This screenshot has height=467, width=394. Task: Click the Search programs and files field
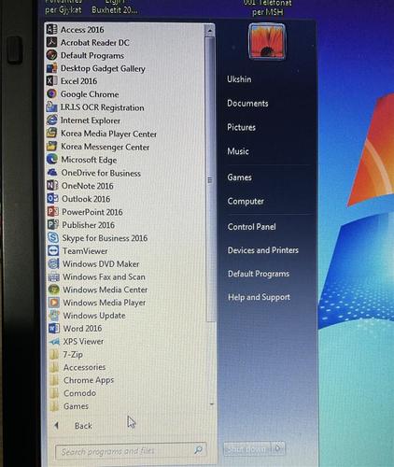(131, 451)
